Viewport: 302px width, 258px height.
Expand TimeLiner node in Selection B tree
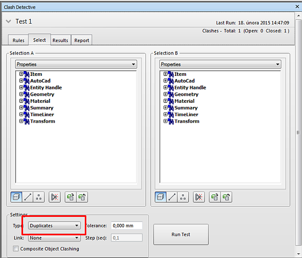(166, 115)
